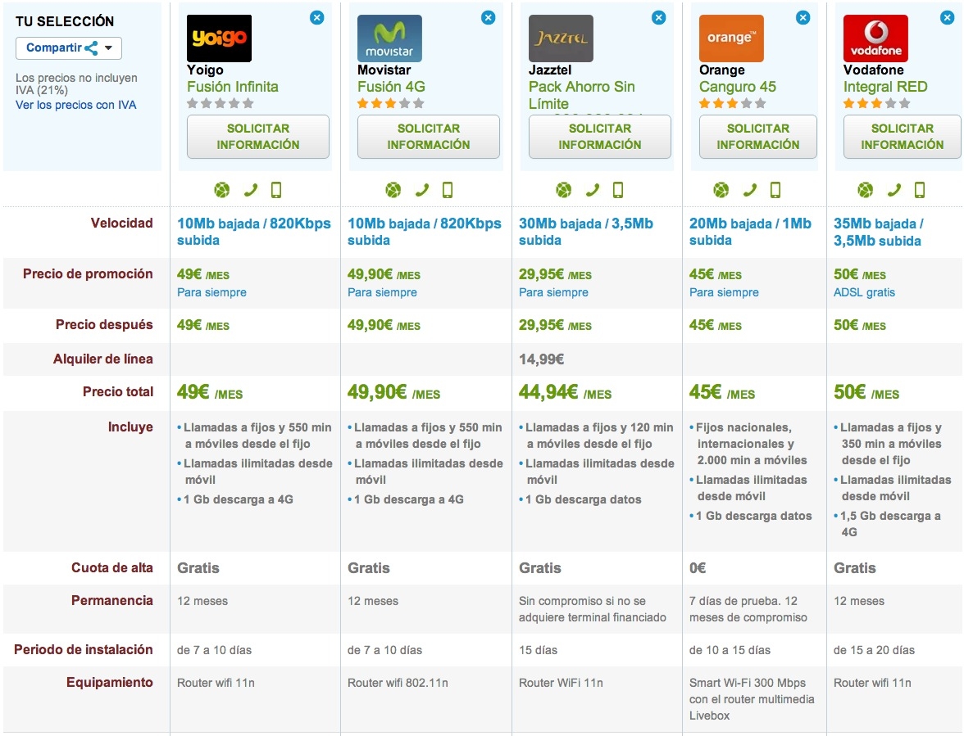
Task: Click ADSL gratis under Vodafone
Action: coord(864,293)
